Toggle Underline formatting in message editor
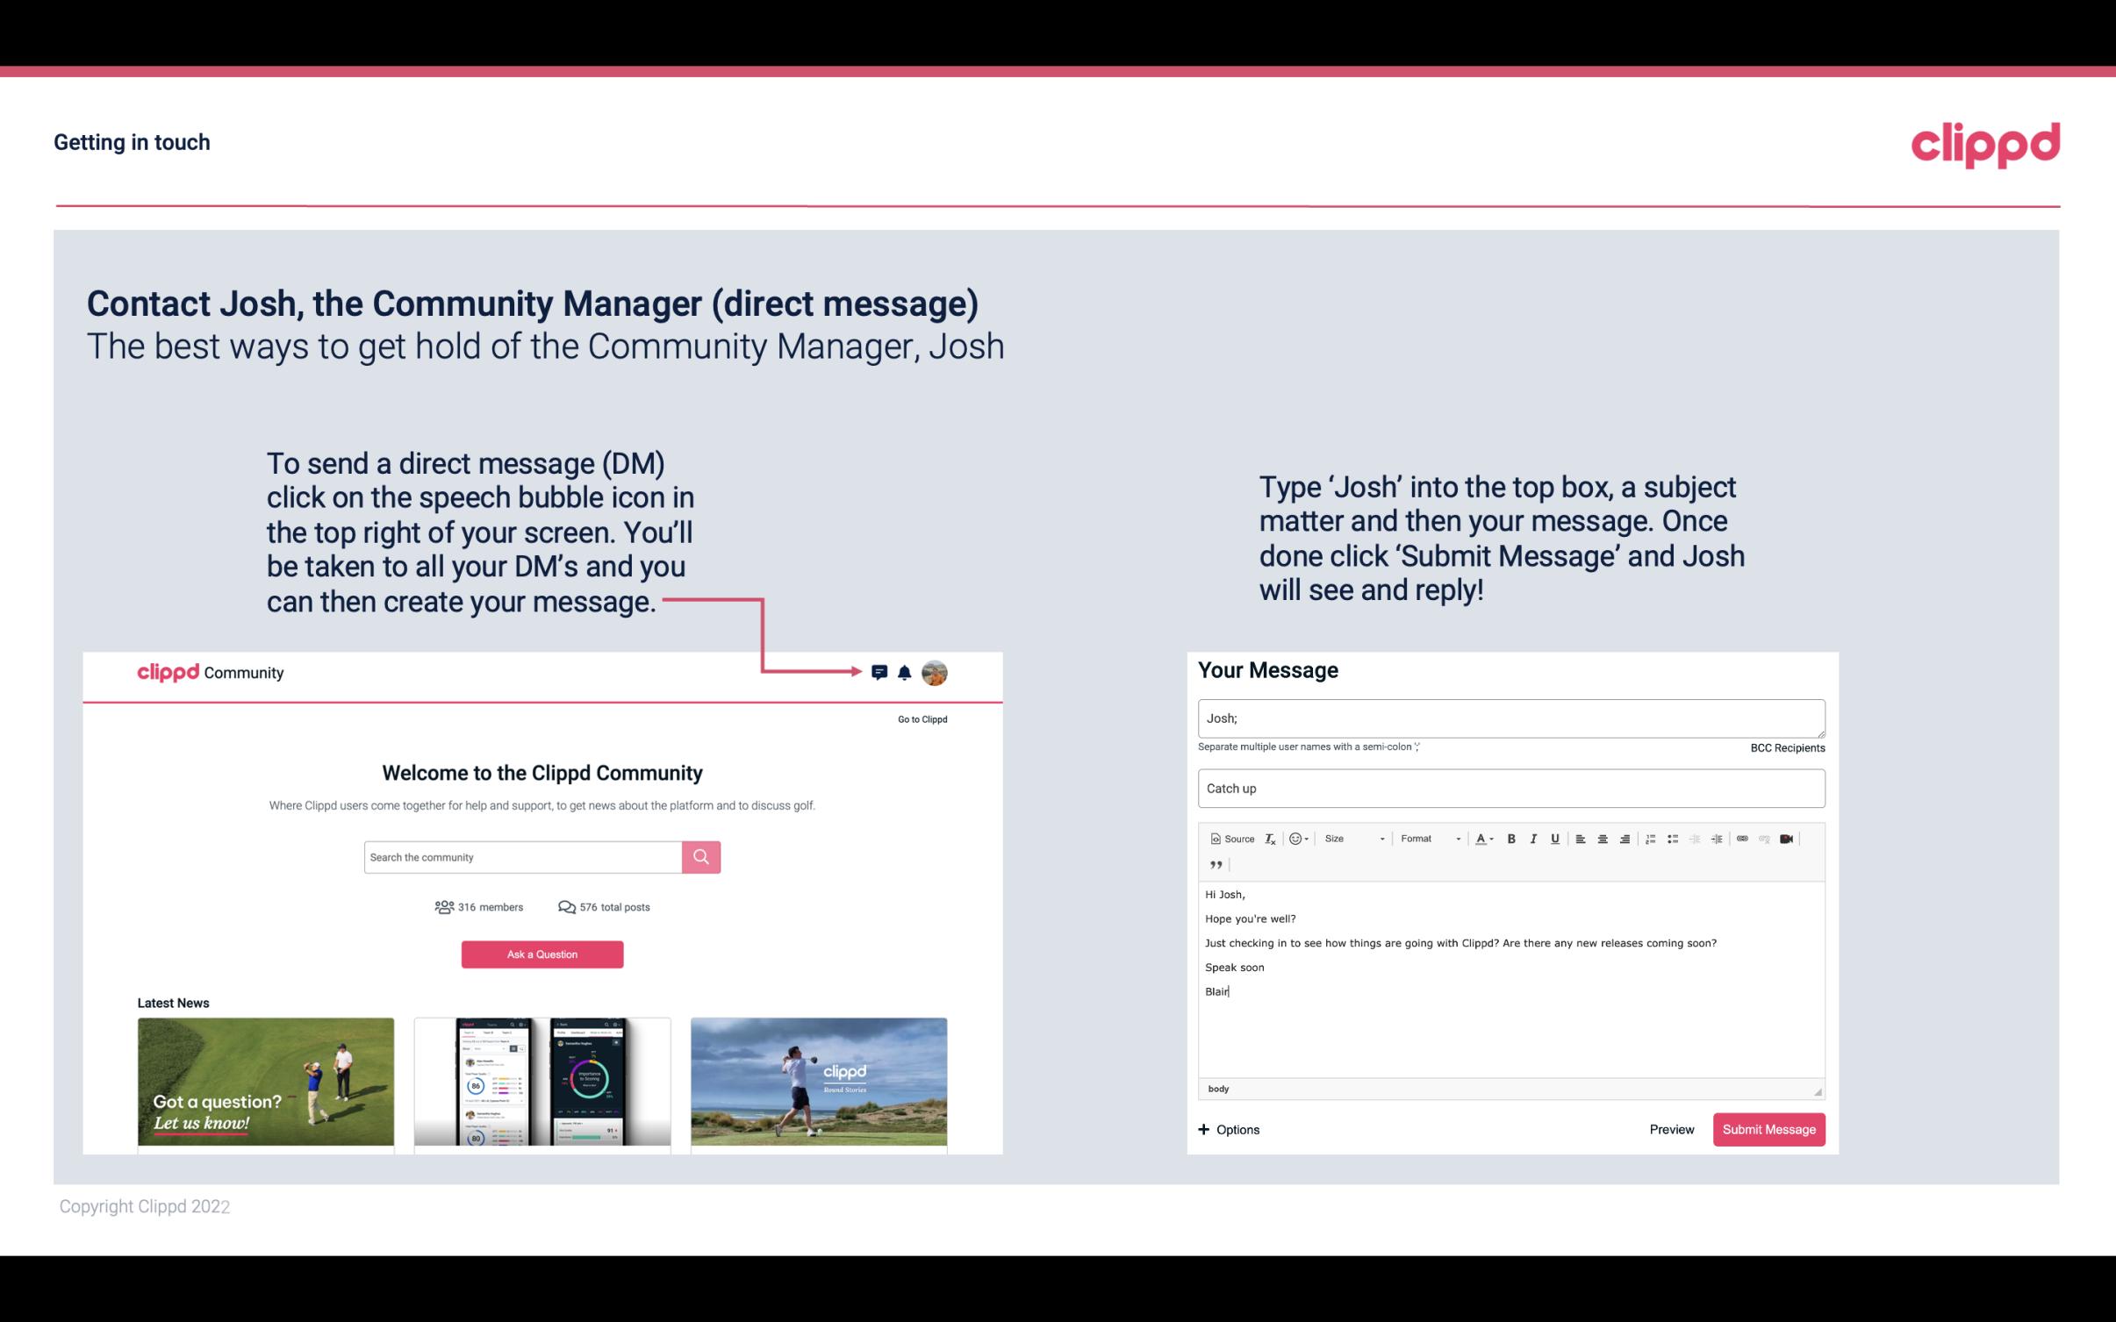 [x=1553, y=840]
